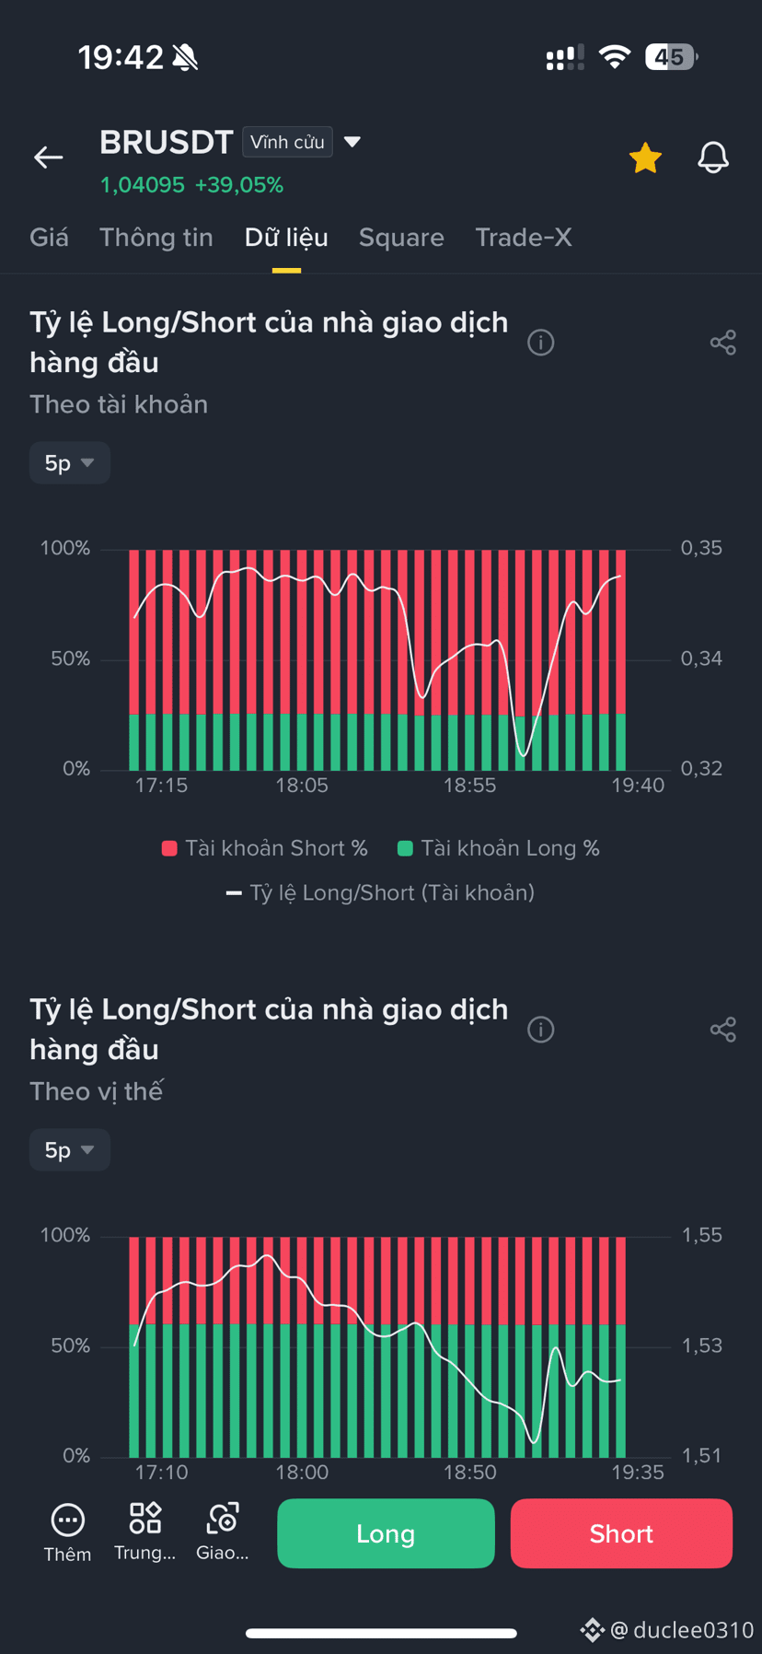Open info icon for account-based ratio
This screenshot has width=762, height=1654.
(x=541, y=343)
